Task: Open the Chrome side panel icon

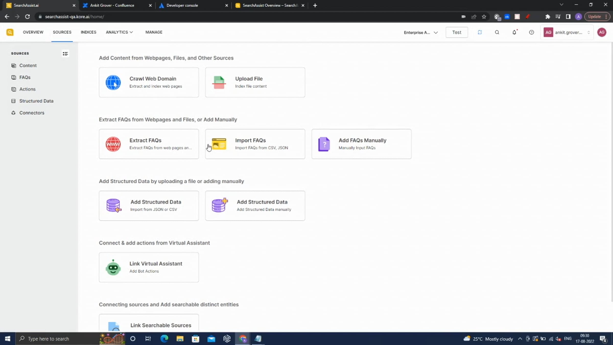Action: [568, 17]
